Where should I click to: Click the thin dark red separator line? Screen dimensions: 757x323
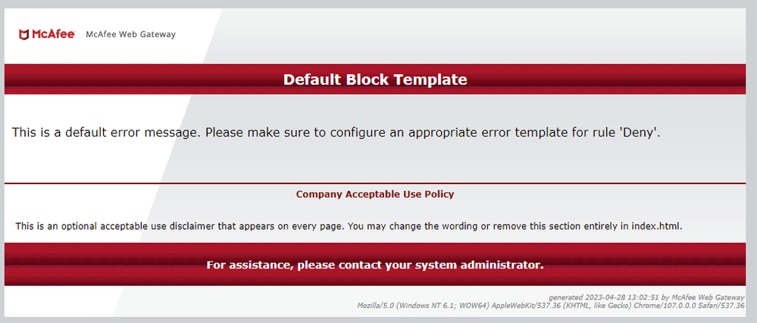375,183
